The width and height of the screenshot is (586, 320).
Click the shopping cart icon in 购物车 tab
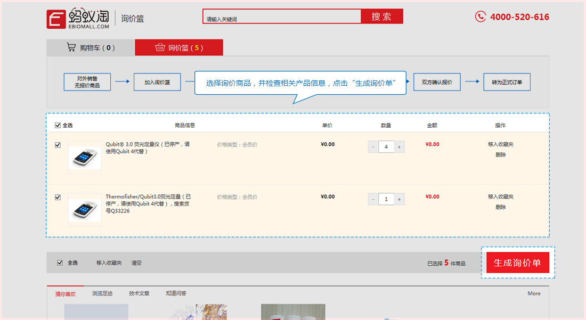point(71,47)
